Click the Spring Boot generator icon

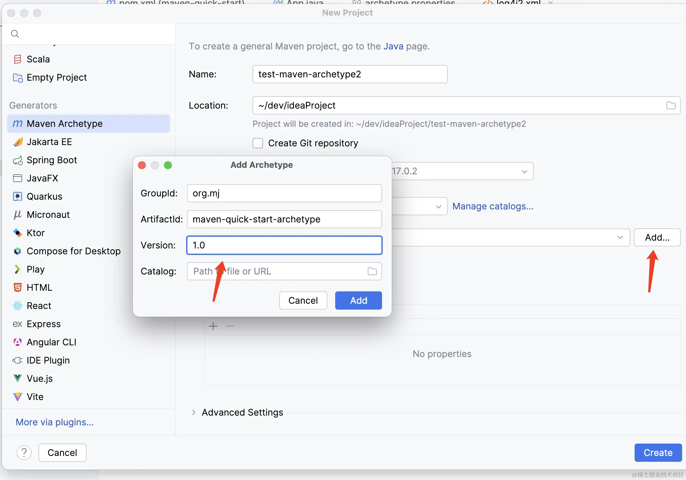pyautogui.click(x=18, y=160)
